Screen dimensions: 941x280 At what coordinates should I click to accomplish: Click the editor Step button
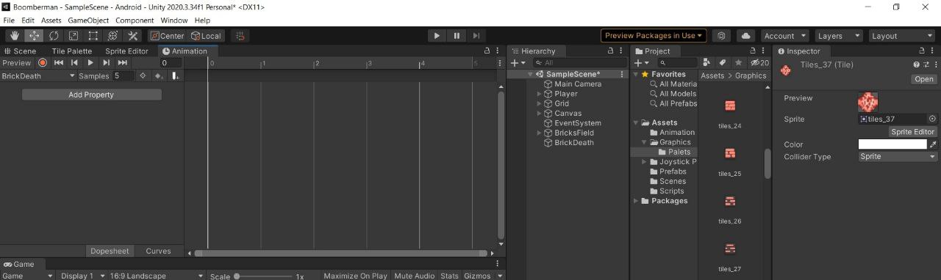coord(476,36)
